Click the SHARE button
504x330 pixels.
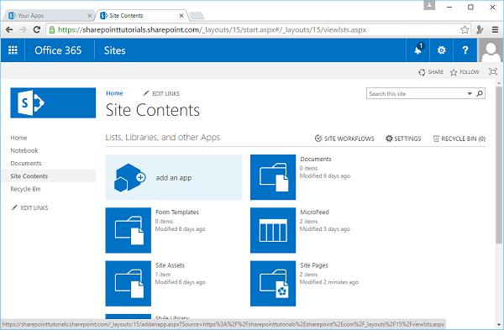point(431,72)
